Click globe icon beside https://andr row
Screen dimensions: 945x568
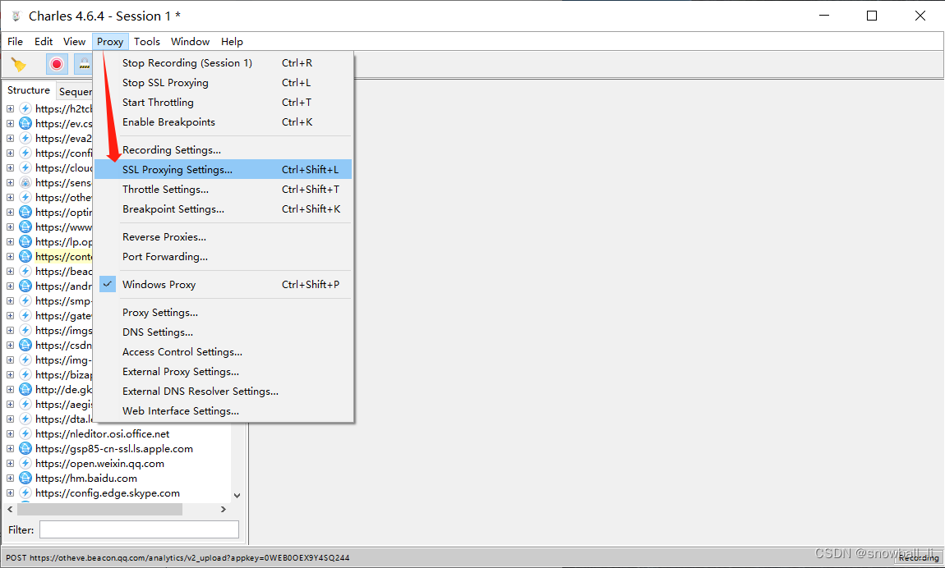click(25, 286)
